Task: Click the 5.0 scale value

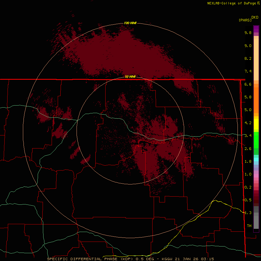Action: tap(248, 110)
